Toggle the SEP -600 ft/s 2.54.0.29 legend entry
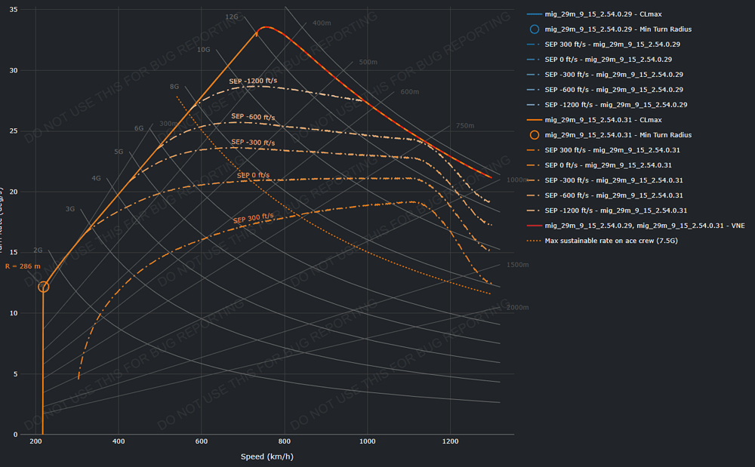The width and height of the screenshot is (755, 467). coord(612,90)
